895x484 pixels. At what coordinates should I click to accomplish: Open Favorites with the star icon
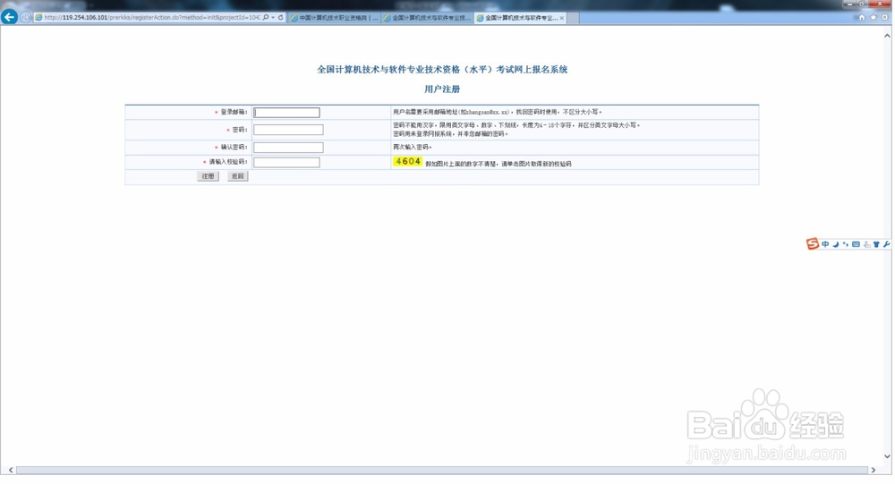(873, 18)
